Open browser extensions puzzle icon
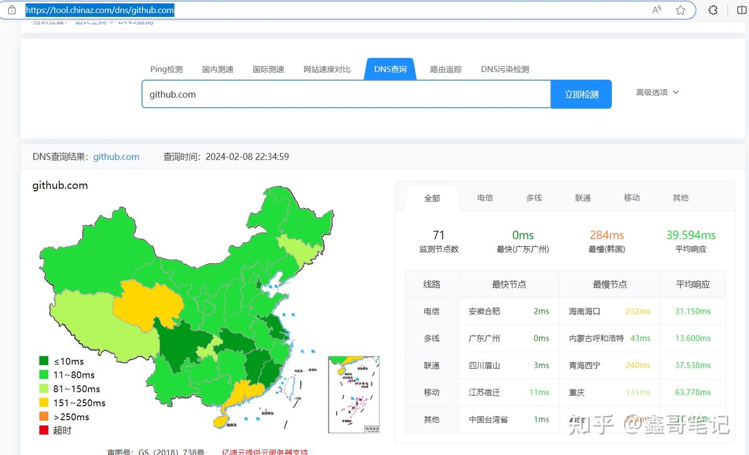 click(713, 10)
